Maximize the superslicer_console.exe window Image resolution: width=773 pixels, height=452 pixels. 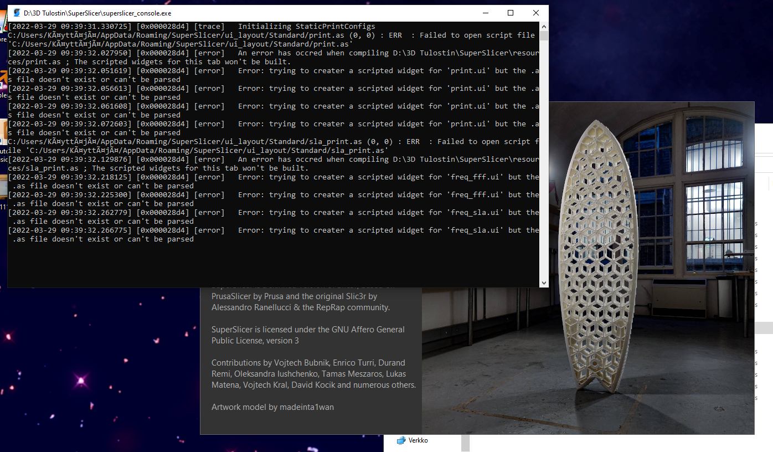[510, 13]
